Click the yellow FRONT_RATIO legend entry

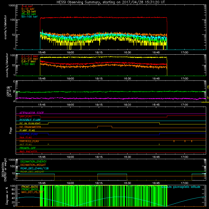[30, 187]
